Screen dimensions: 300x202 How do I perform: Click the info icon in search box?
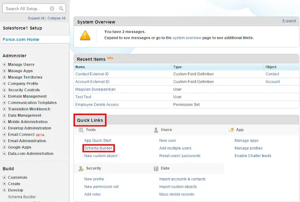click(52, 8)
